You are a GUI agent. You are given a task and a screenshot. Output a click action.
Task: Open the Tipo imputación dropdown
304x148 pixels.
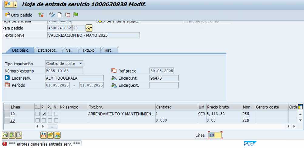pyautogui.click(x=80, y=64)
